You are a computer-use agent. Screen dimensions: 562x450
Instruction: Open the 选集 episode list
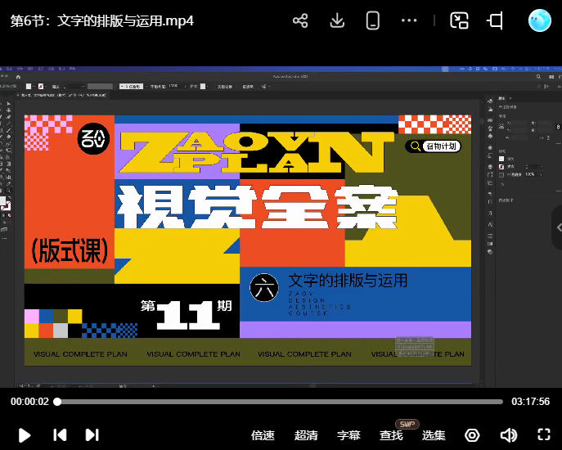(x=434, y=435)
